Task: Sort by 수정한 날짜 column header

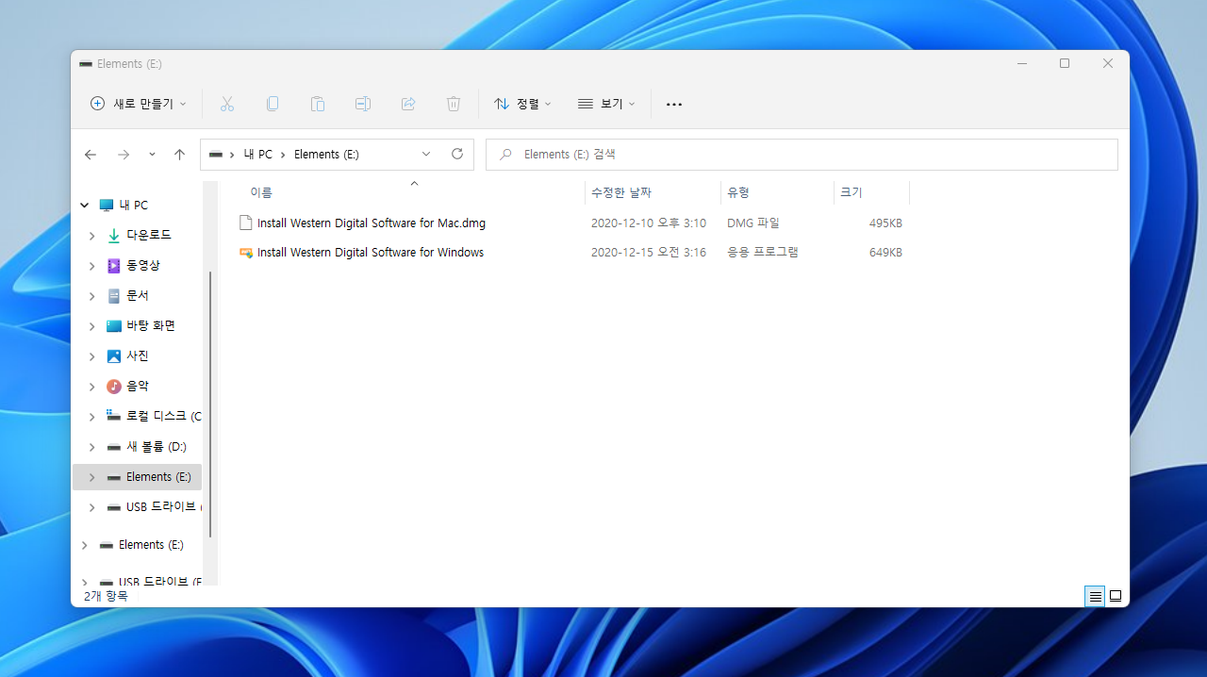Action: point(653,192)
